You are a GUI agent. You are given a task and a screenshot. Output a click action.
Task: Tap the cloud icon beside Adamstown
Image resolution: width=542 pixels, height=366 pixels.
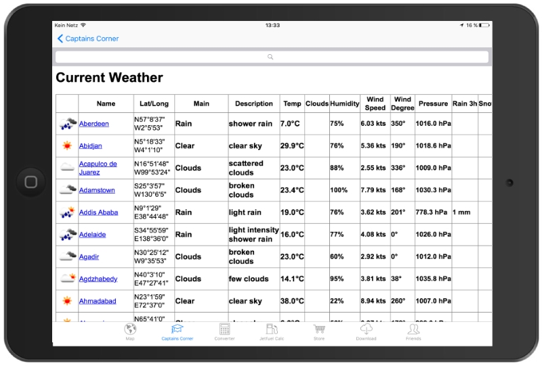pyautogui.click(x=67, y=190)
